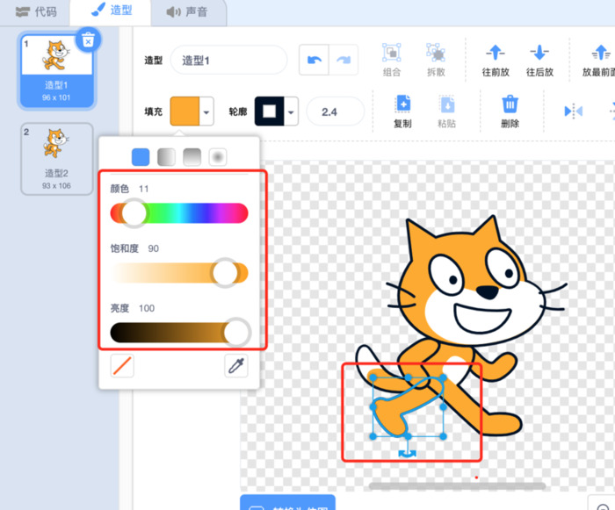Select the horizontal gradient fill mode
Image resolution: width=615 pixels, height=510 pixels.
pyautogui.click(x=166, y=157)
